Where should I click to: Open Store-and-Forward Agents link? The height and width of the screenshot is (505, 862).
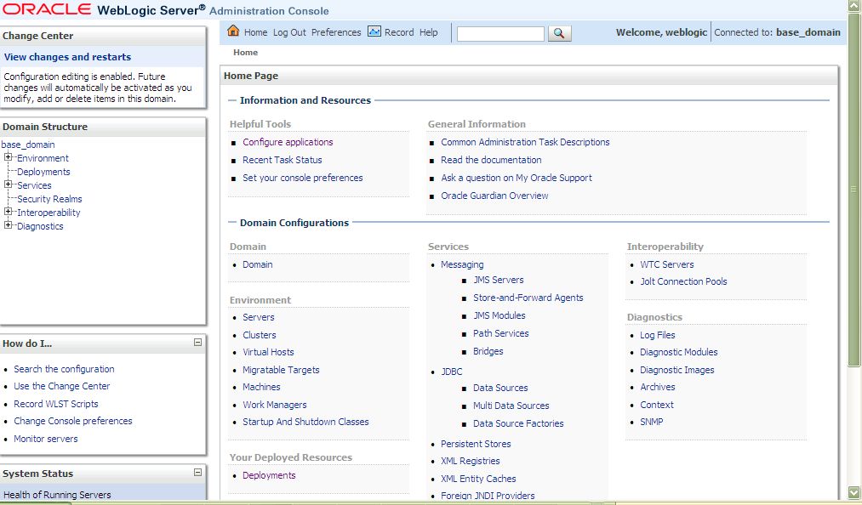point(528,298)
